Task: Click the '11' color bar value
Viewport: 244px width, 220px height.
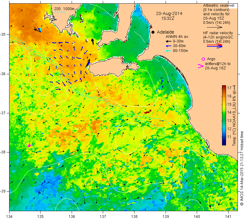Action: (x=229, y=137)
